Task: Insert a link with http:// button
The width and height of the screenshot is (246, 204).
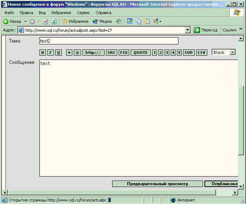Action: point(93,53)
